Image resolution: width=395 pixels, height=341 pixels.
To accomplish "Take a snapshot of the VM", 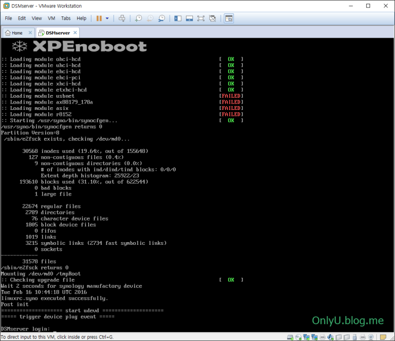I will pos(138,18).
